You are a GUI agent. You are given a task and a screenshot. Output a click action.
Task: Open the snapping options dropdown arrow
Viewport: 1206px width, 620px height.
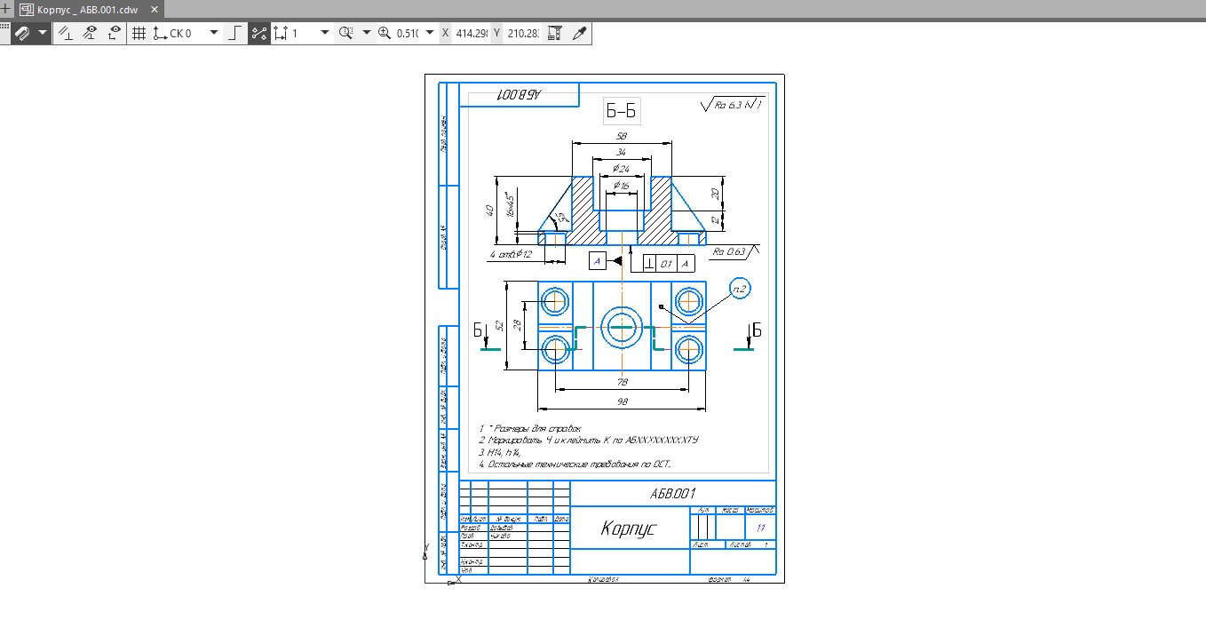click(x=42, y=33)
